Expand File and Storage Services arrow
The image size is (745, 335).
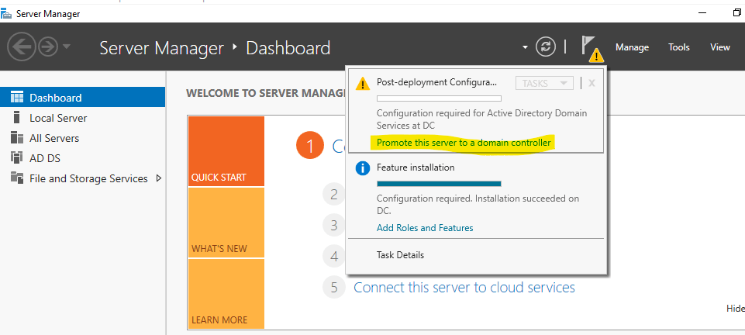click(x=159, y=178)
